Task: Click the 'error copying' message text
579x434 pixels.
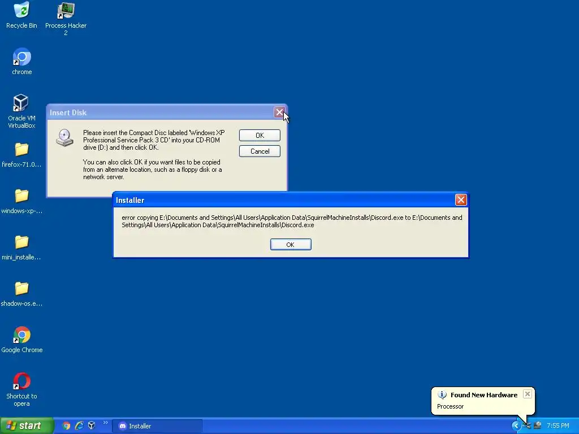Action: [292, 222]
